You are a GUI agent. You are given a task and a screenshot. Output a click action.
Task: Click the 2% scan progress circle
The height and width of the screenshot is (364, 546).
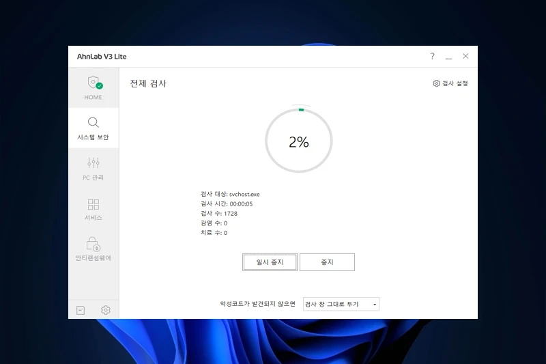tap(299, 141)
